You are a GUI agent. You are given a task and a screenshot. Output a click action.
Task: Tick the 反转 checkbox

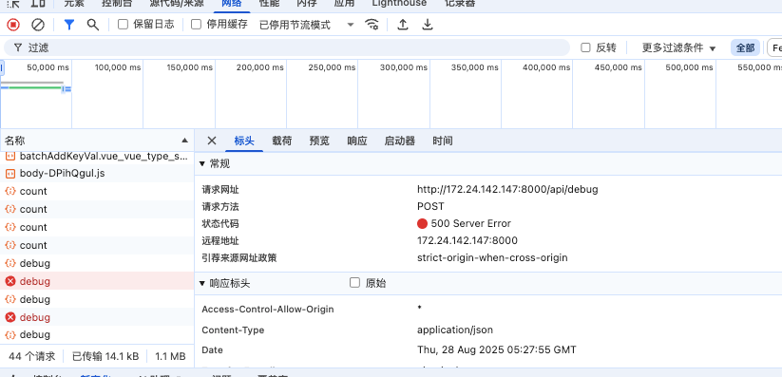[x=586, y=47]
